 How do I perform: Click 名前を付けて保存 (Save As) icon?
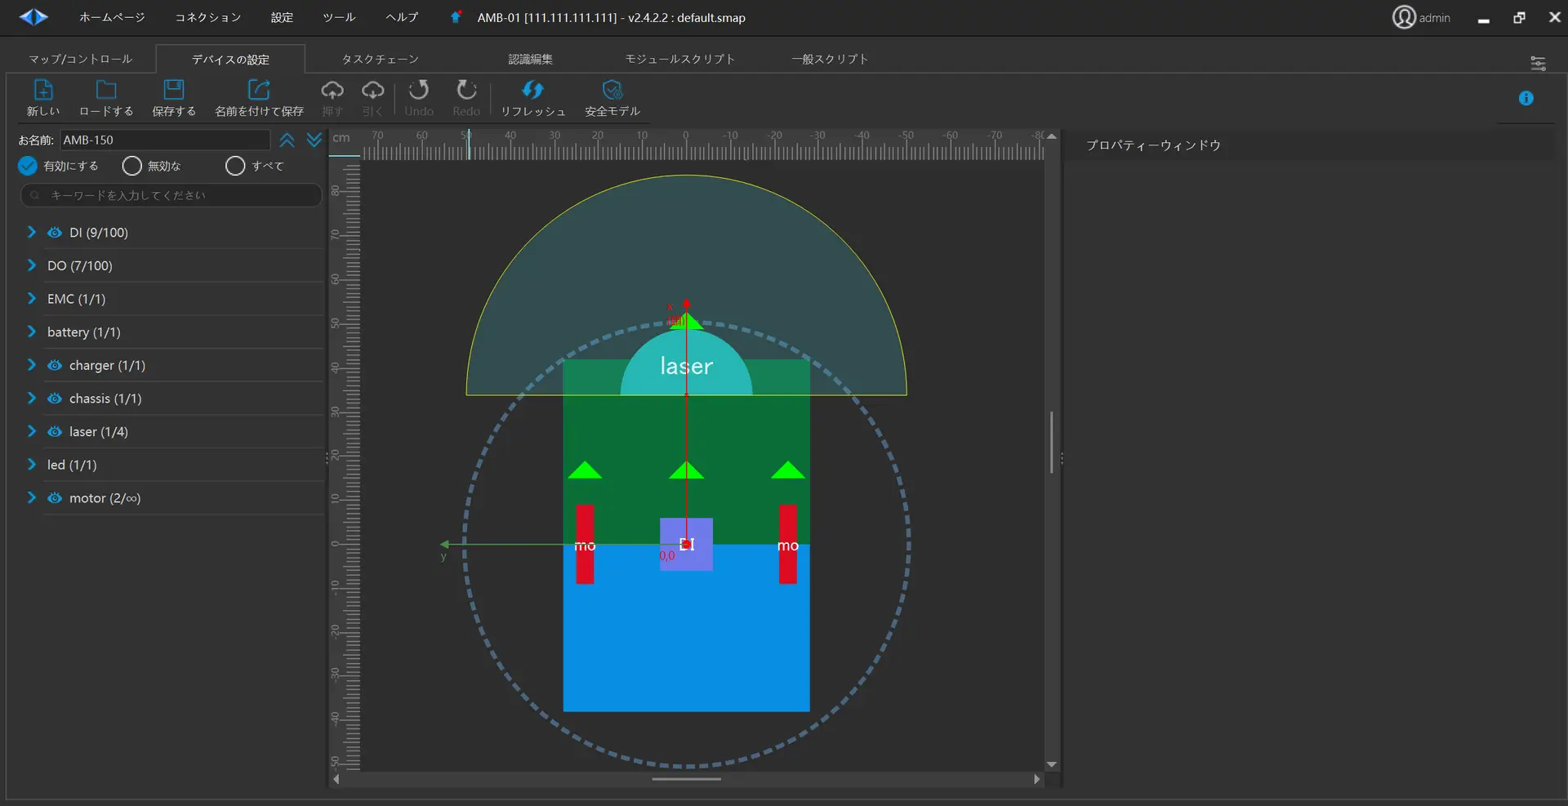pyautogui.click(x=259, y=90)
